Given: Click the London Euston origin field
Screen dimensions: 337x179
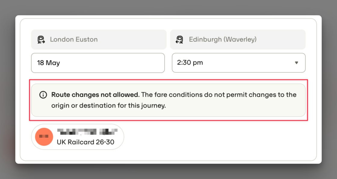Looking at the screenshot, I should 99,39.
